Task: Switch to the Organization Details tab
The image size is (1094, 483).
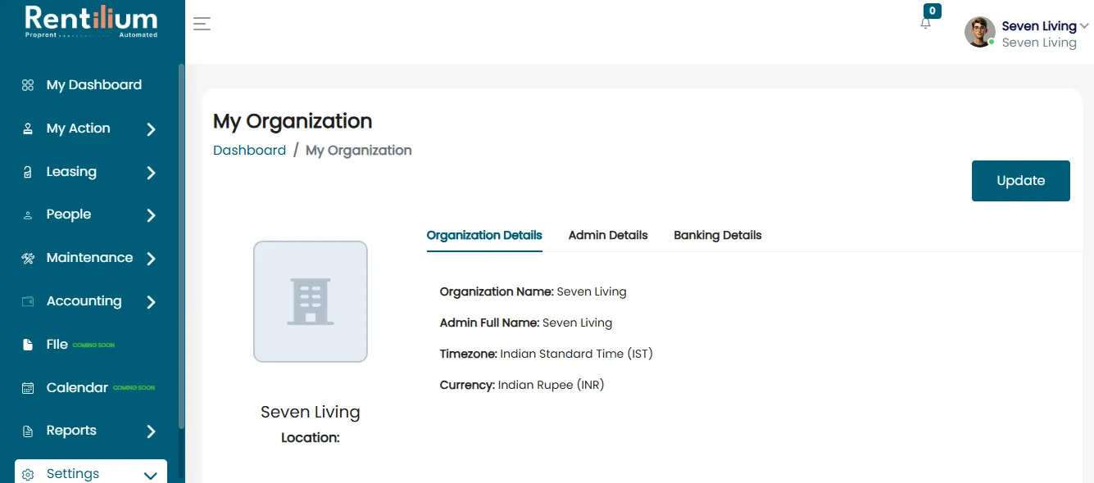Action: 484,235
